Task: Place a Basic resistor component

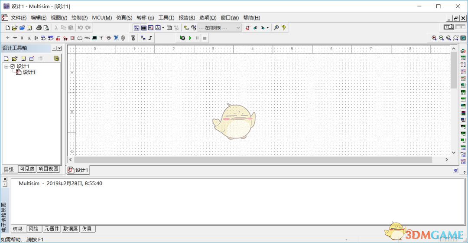Action: [x=15, y=38]
